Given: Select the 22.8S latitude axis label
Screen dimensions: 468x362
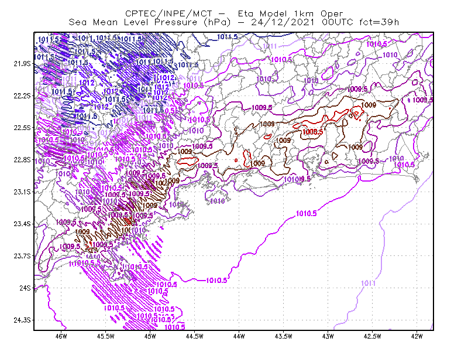Looking at the screenshot, I should coord(22,160).
